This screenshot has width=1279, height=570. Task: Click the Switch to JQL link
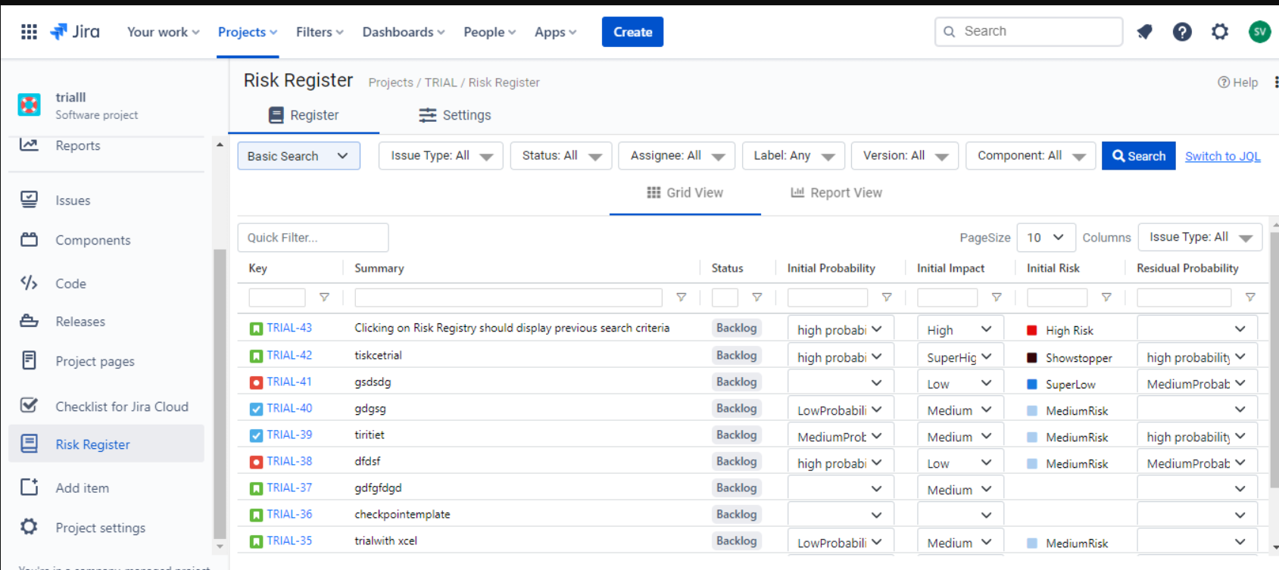[1222, 156]
